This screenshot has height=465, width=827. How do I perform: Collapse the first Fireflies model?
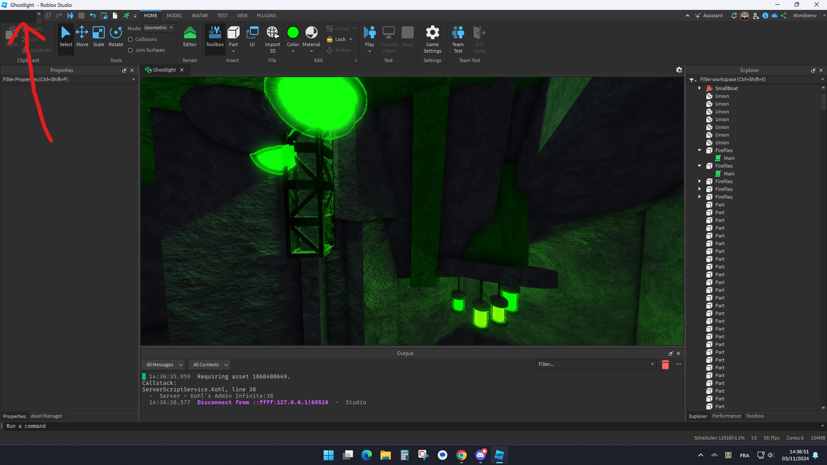699,150
